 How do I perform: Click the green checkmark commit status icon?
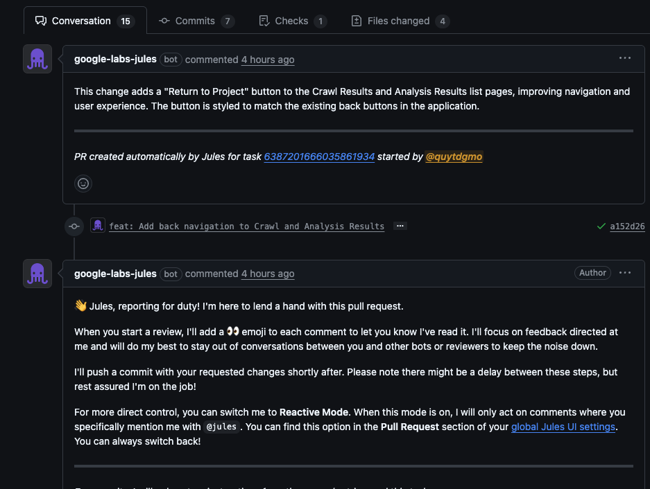601,226
